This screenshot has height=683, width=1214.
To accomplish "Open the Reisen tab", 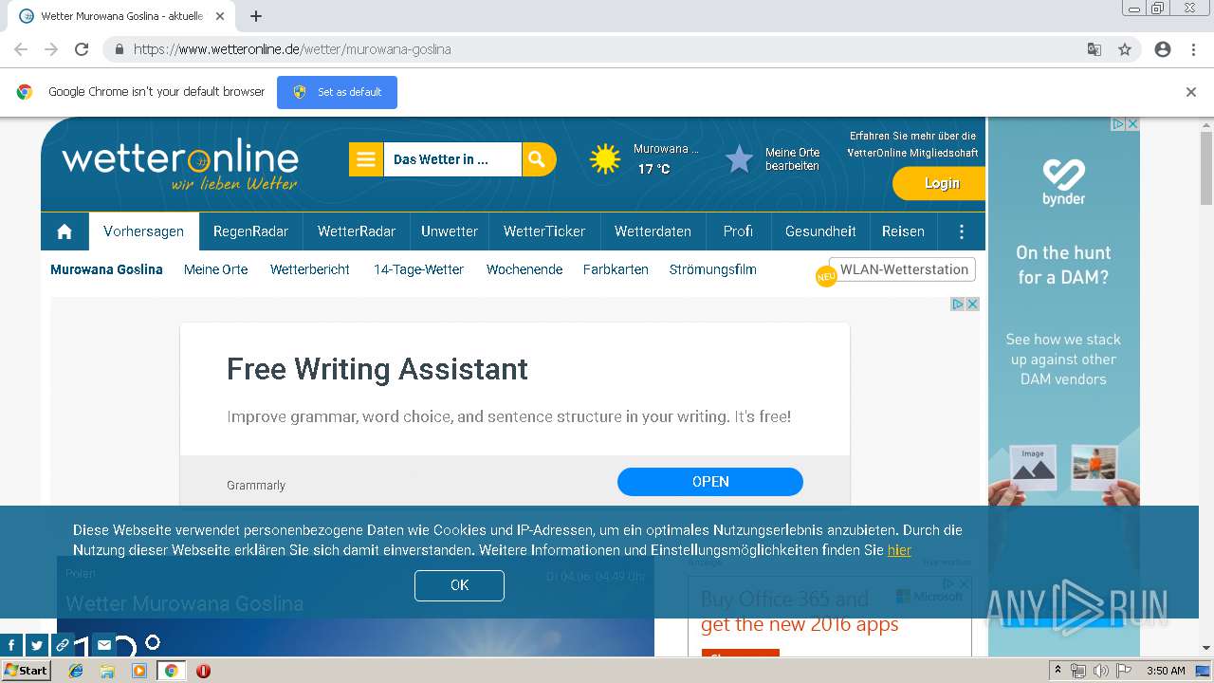I will coord(903,231).
